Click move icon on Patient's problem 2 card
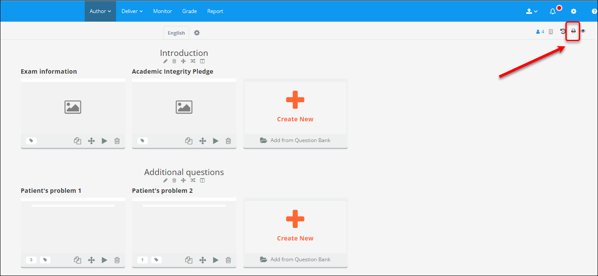Screen dimensions: 598x276 (x=203, y=260)
